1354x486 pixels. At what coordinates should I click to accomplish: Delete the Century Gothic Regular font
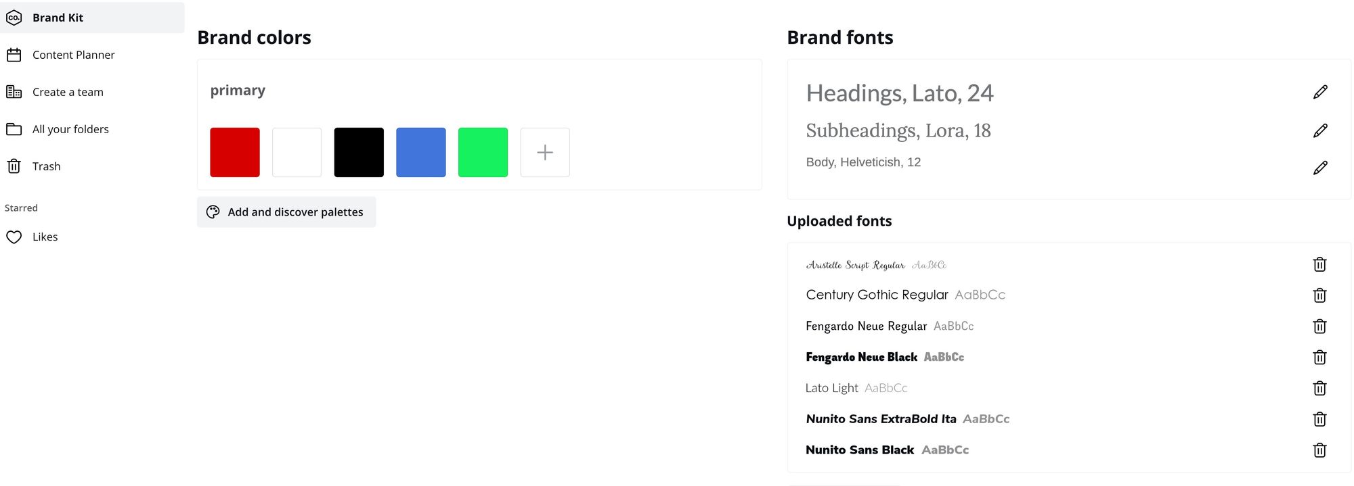point(1319,295)
